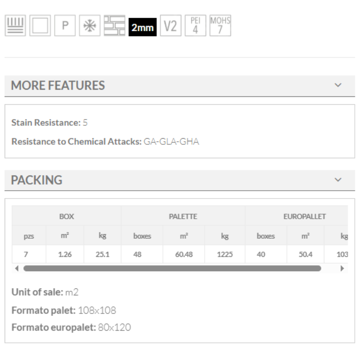Click the PEI 4 rating icon
The width and height of the screenshot is (361, 361).
[x=195, y=26]
